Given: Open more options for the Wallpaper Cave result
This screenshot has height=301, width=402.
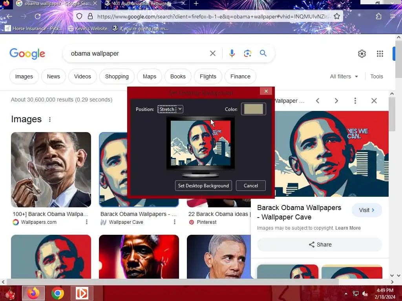Looking at the screenshot, I should [x=175, y=222].
